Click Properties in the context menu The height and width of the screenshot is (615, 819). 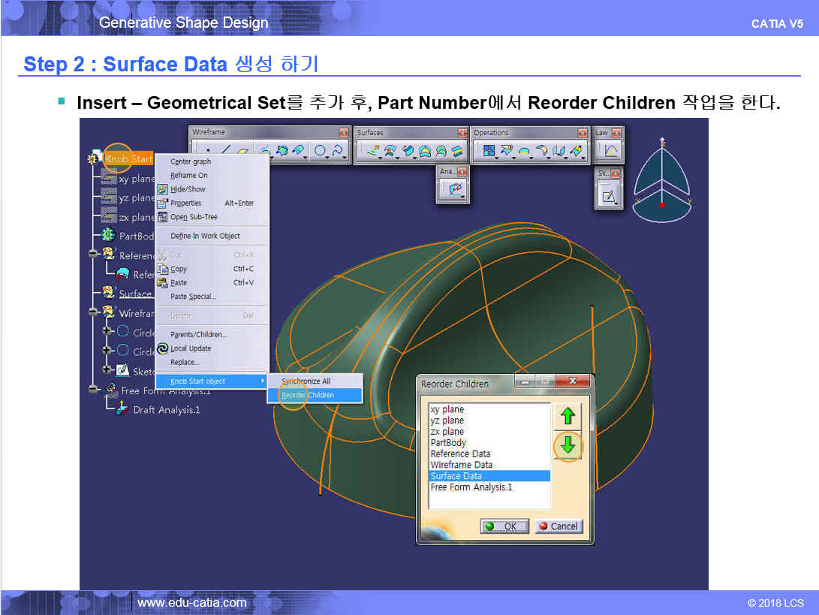(x=185, y=203)
